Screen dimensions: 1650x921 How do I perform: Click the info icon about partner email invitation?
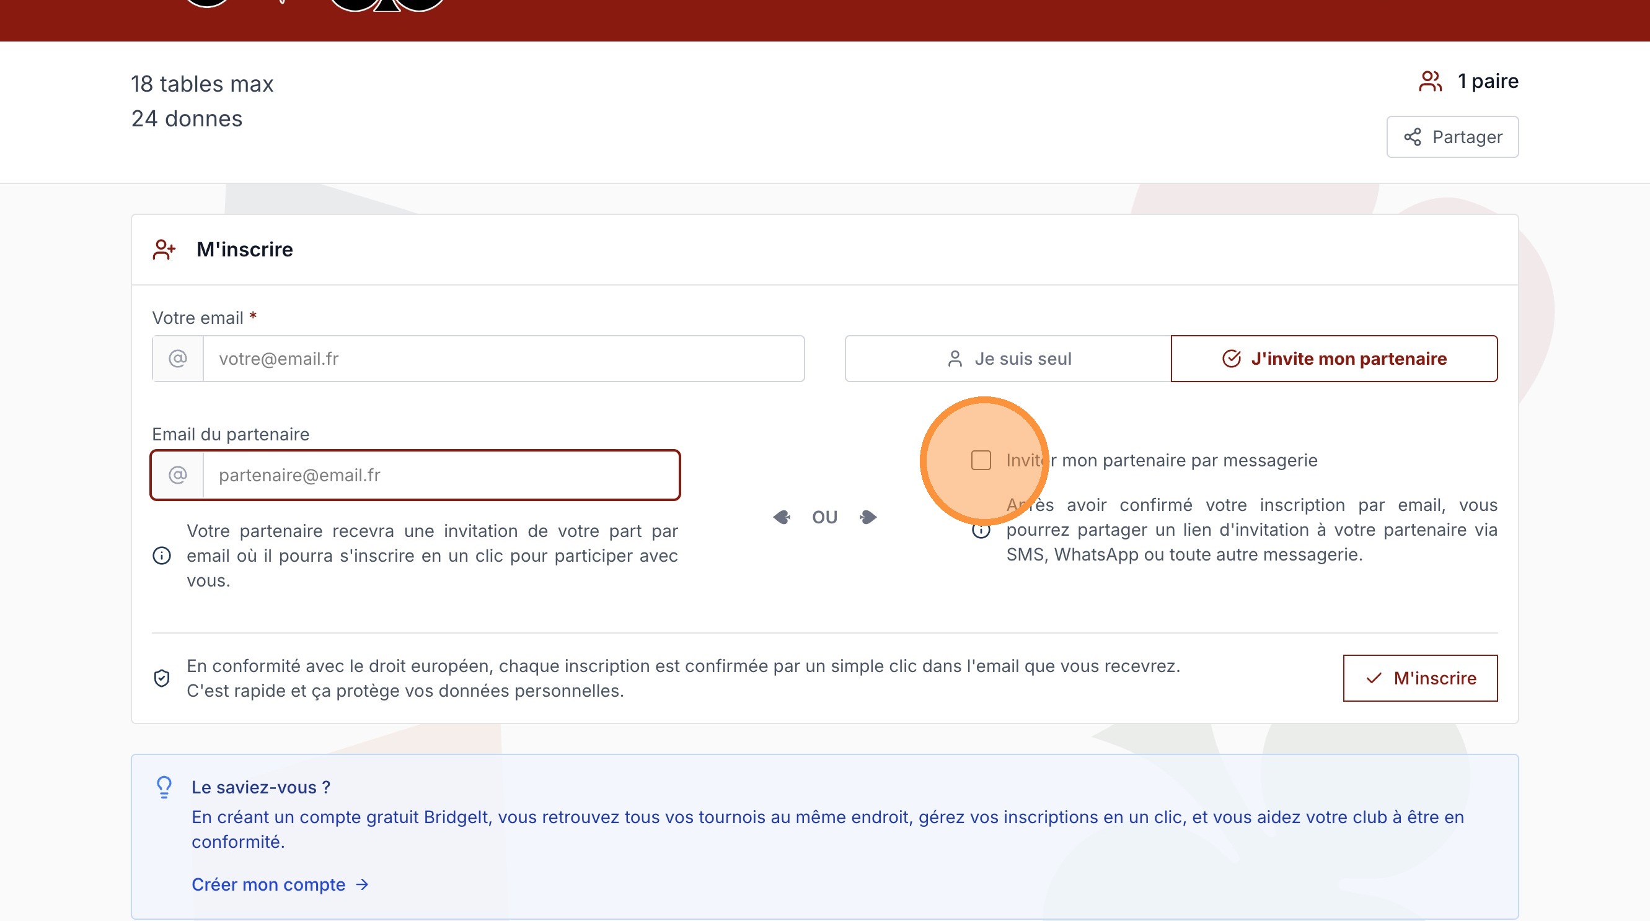[162, 556]
